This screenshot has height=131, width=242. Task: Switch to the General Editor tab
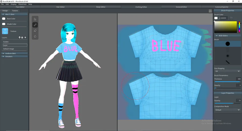coord(181,7)
